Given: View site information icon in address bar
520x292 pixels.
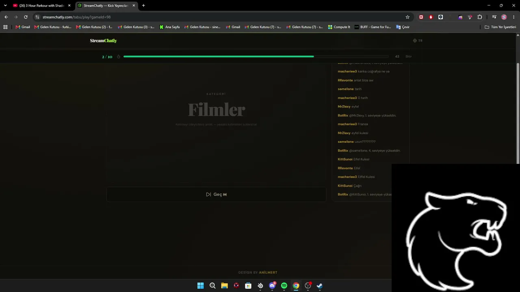Looking at the screenshot, I should [x=37, y=17].
